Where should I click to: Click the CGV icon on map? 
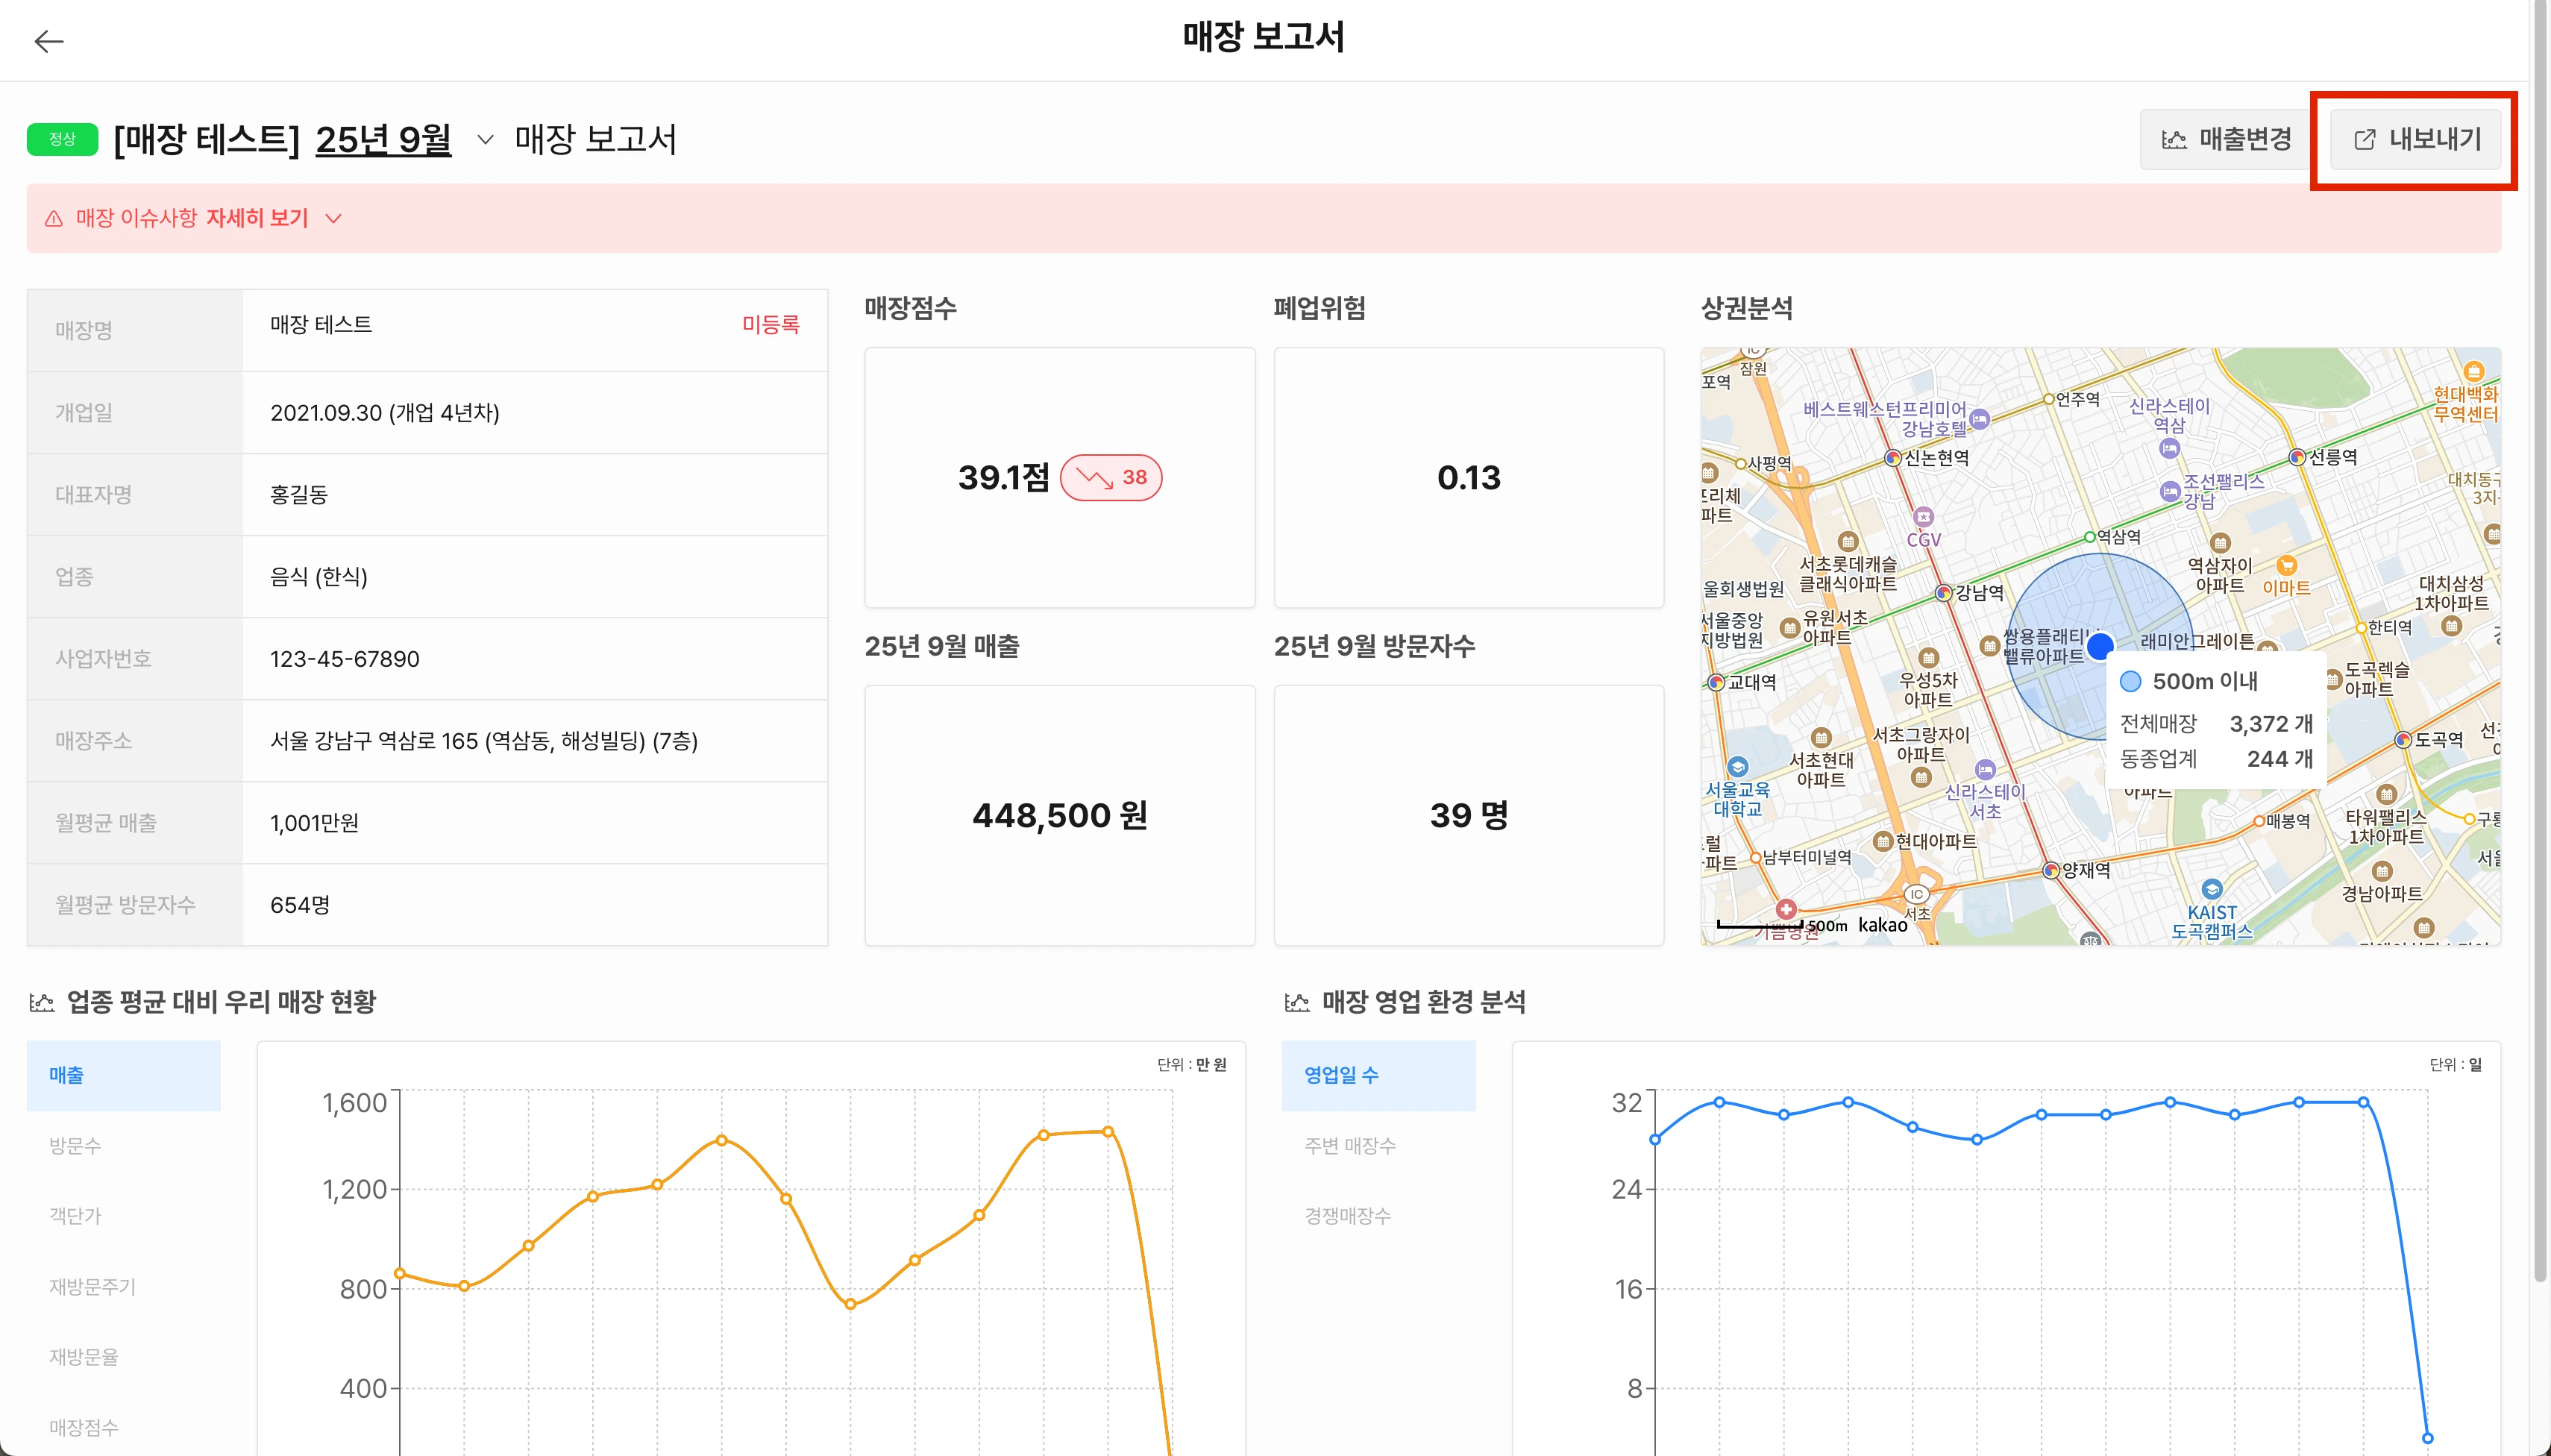[1923, 517]
